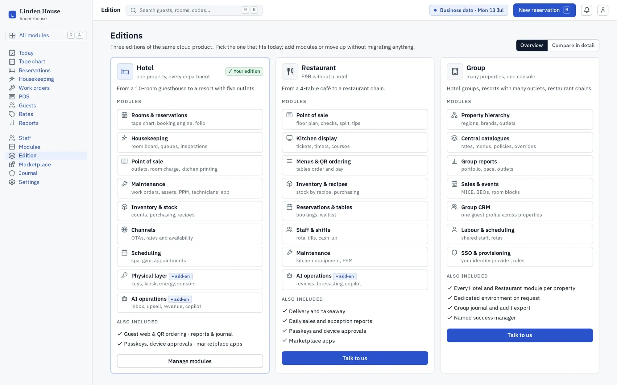617x385 pixels.
Task: Click the Hotel bed edition icon
Action: [125, 71]
